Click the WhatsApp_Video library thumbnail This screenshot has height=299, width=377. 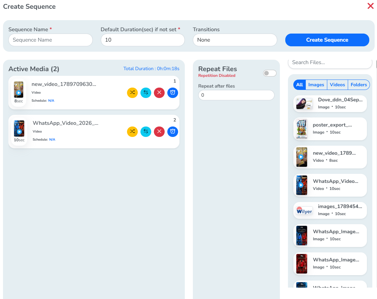click(x=302, y=185)
